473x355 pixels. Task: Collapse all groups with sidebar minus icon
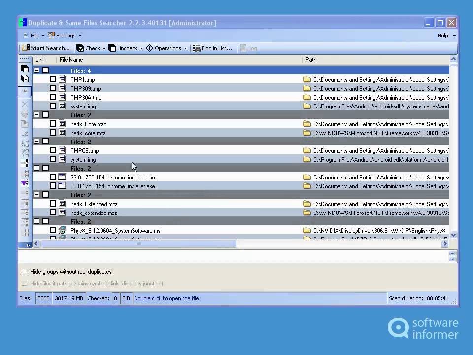point(25,79)
